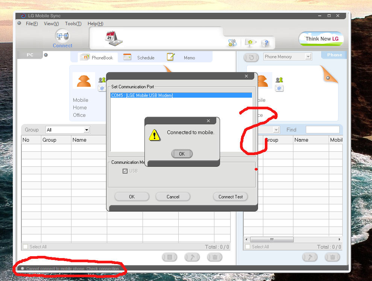Click the Connect phone icon
The image size is (372, 281).
[62, 36]
